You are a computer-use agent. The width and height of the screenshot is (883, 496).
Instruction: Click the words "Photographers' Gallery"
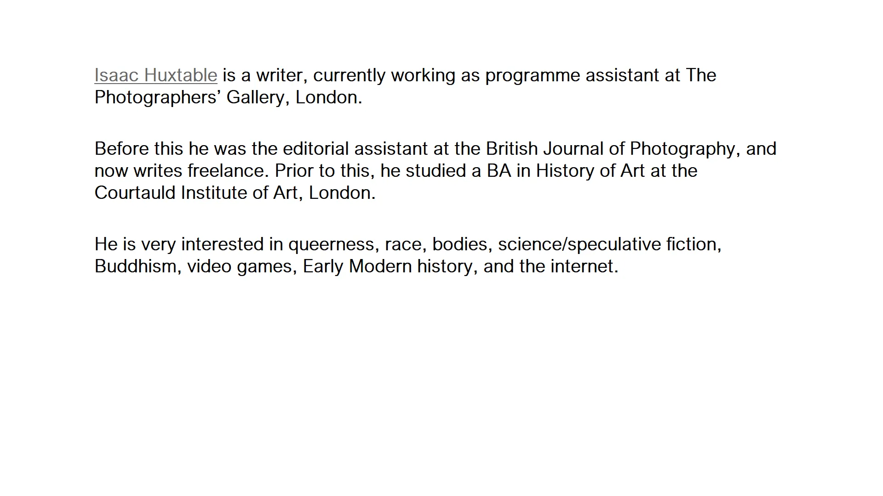click(x=189, y=97)
